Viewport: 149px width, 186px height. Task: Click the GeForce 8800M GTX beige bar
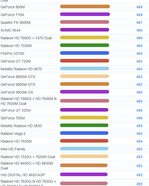(x=85, y=76)
